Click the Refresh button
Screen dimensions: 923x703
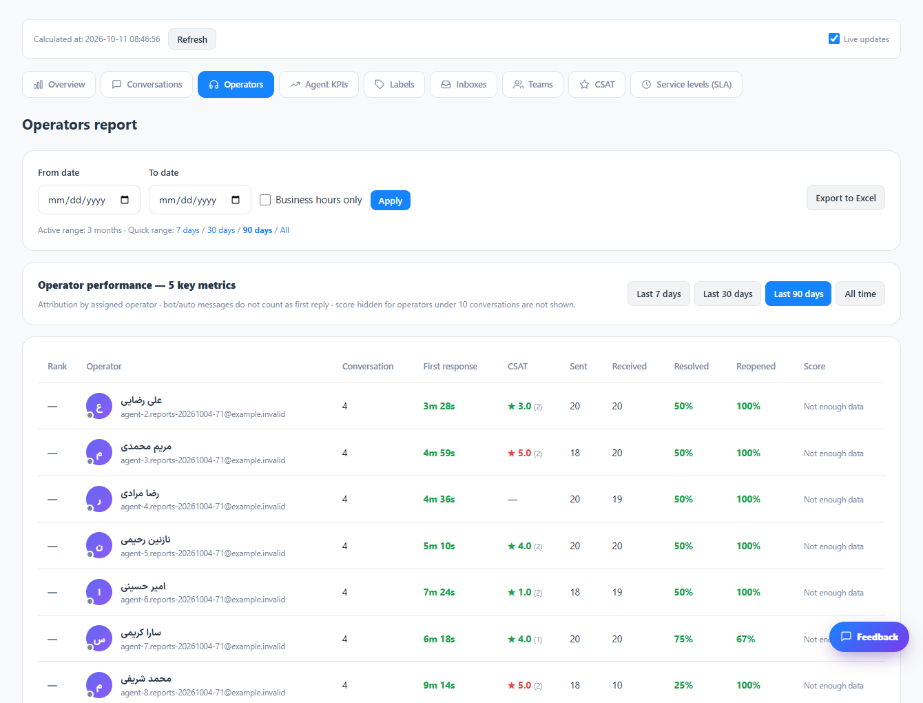(192, 39)
